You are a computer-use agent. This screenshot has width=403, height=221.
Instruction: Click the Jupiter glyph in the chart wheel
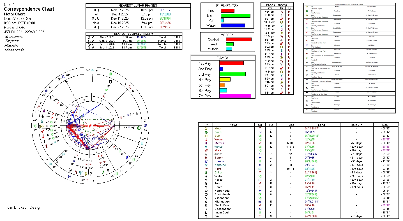[137, 113]
